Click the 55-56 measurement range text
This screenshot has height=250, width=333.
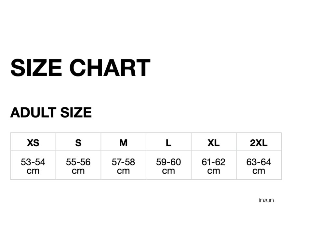click(x=78, y=162)
